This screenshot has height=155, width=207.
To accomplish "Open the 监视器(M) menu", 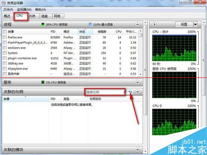I will (24, 10).
